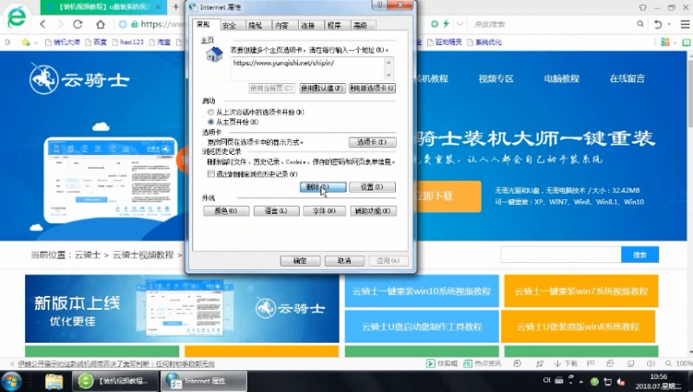Click the status bar zoom magnifier
Viewport: 693px width, 392px height.
coord(668,363)
